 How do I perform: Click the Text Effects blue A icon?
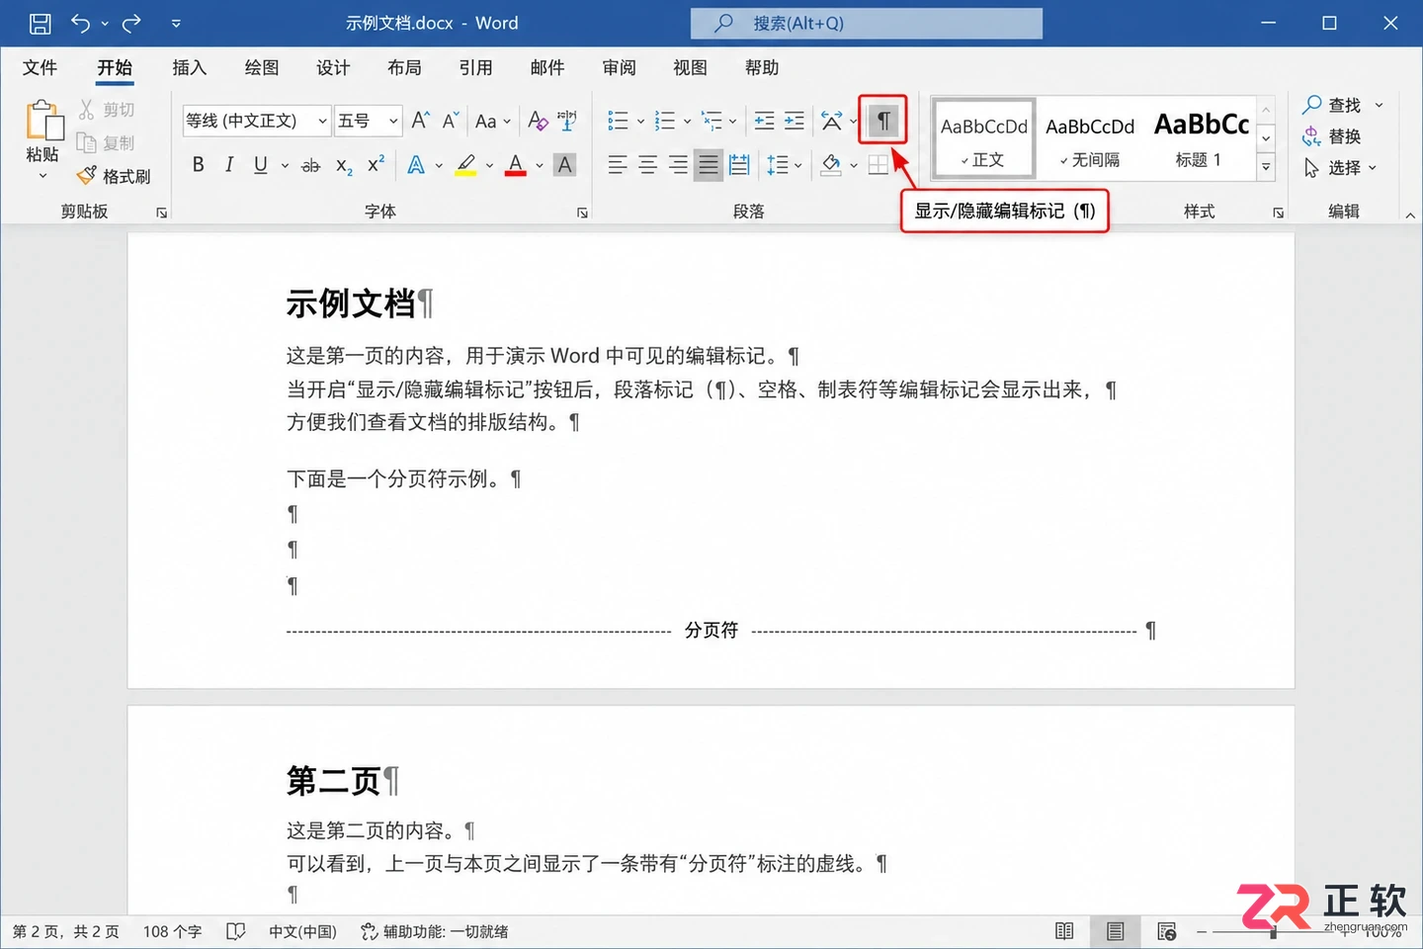[x=416, y=165]
